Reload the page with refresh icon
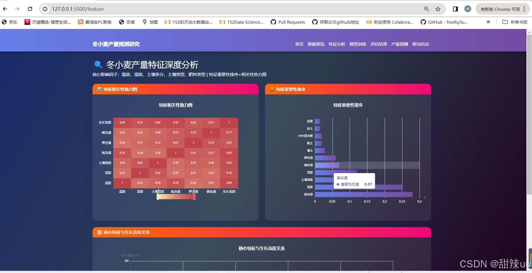532x273 pixels. pos(30,9)
